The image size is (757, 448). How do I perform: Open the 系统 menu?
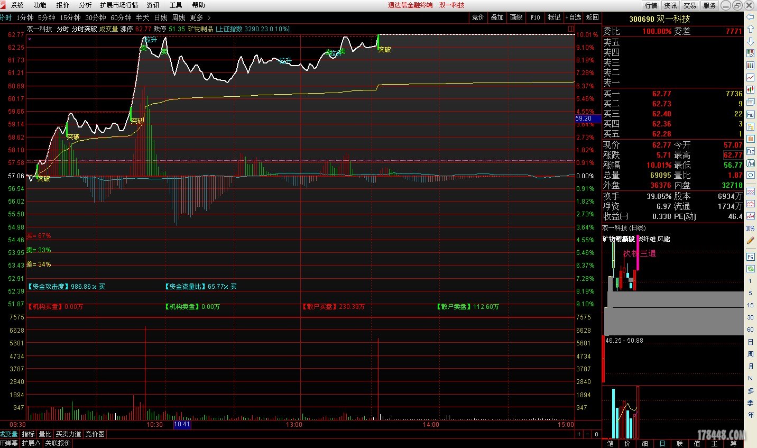coord(17,5)
